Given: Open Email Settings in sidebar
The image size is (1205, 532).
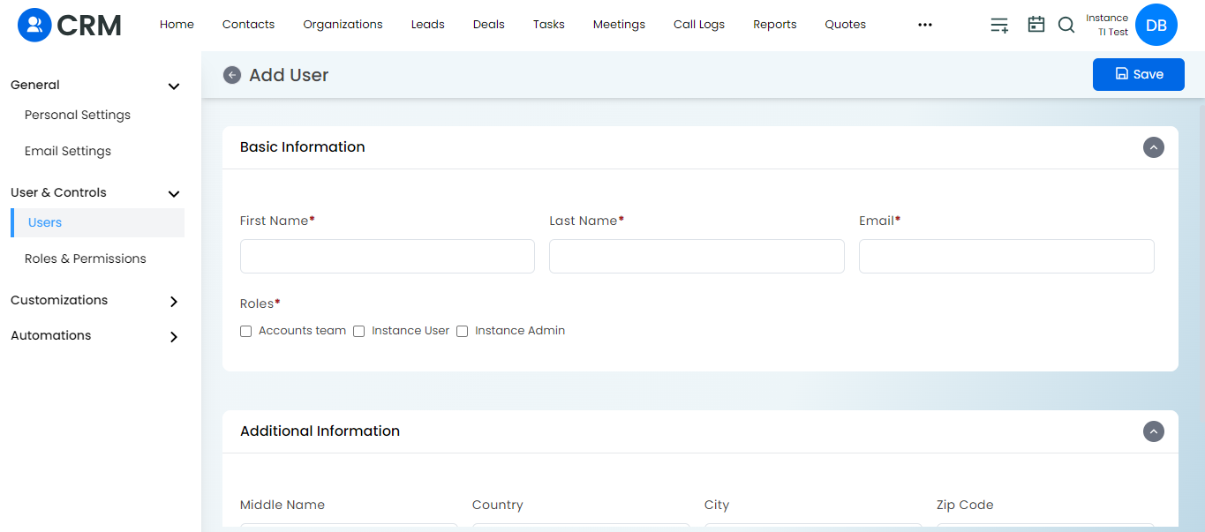Looking at the screenshot, I should click(68, 151).
